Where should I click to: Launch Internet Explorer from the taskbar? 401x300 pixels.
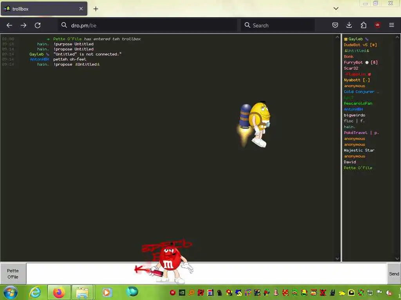tap(35, 292)
